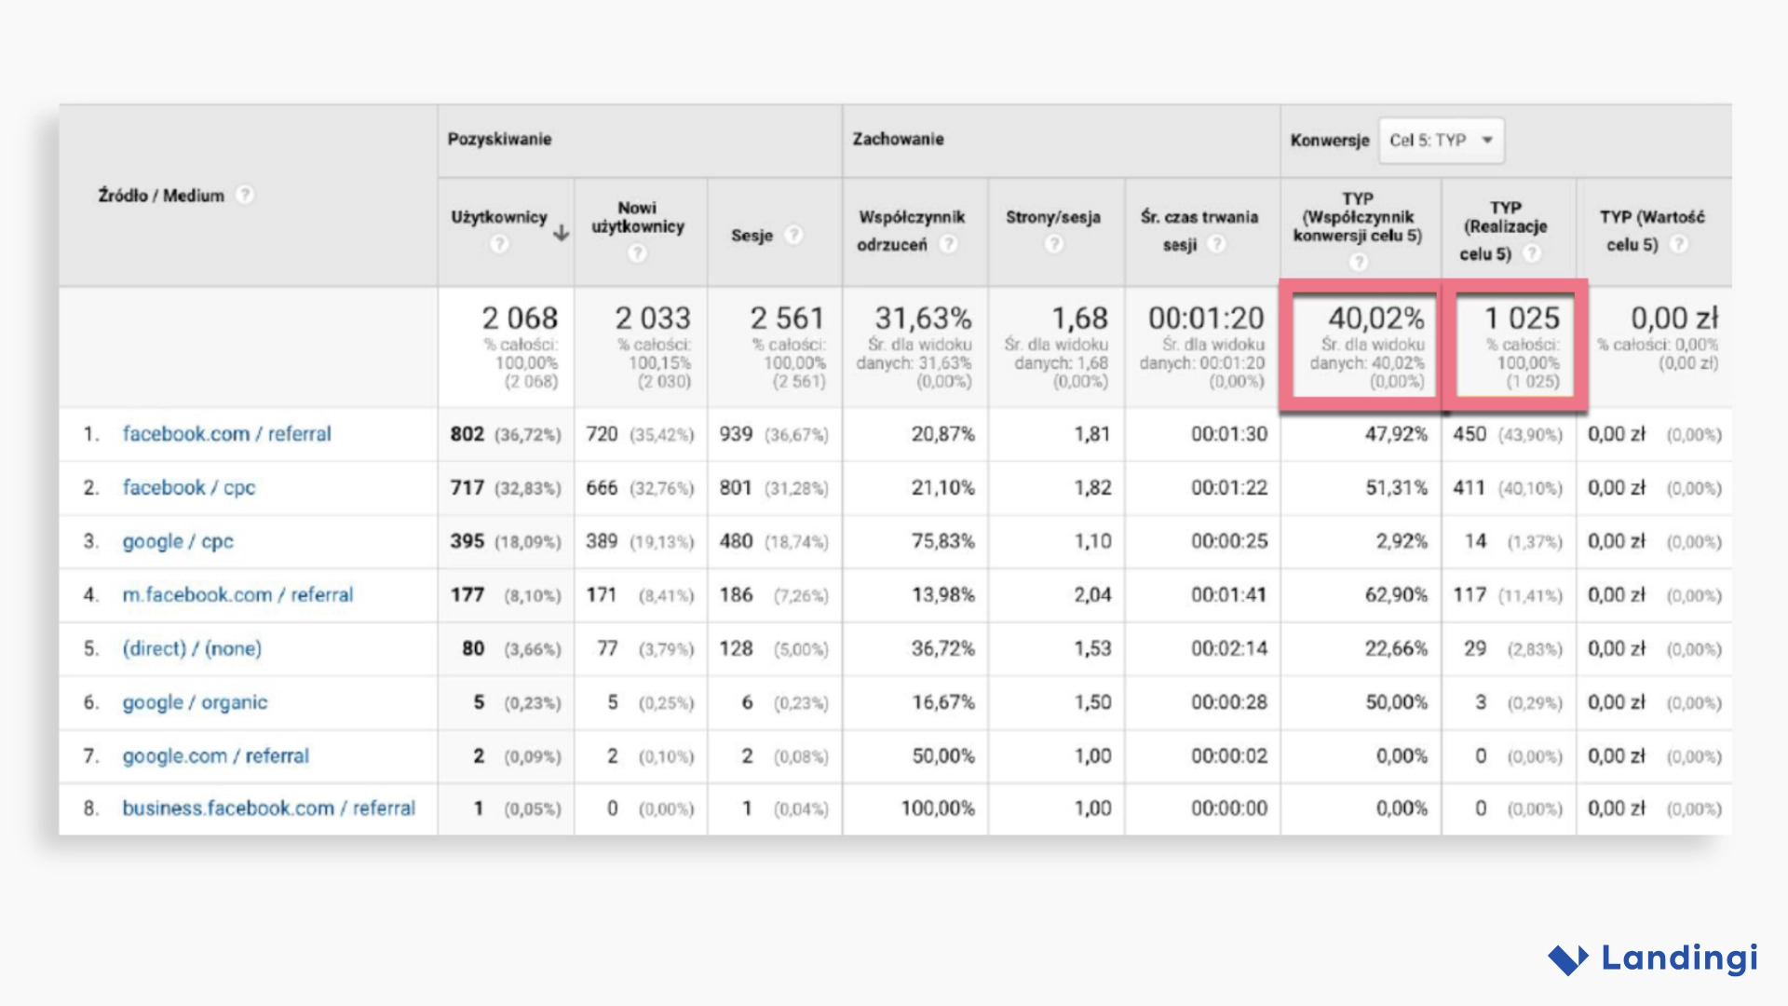Viewport: 1788px width, 1006px height.
Task: Open the help tooltip for Źródło / Medium
Action: (x=244, y=196)
